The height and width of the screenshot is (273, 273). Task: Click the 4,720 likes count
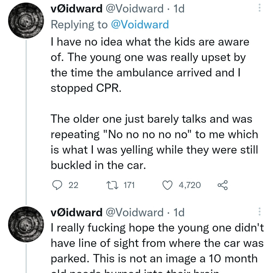[x=190, y=185]
